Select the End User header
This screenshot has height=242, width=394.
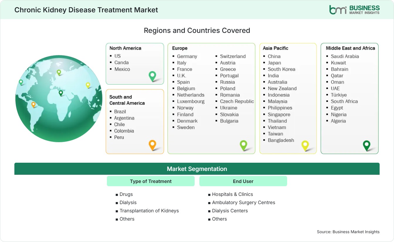(243, 181)
